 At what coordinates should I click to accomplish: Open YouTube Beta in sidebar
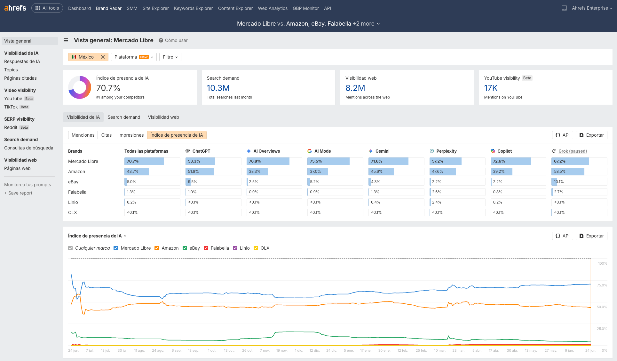click(19, 99)
